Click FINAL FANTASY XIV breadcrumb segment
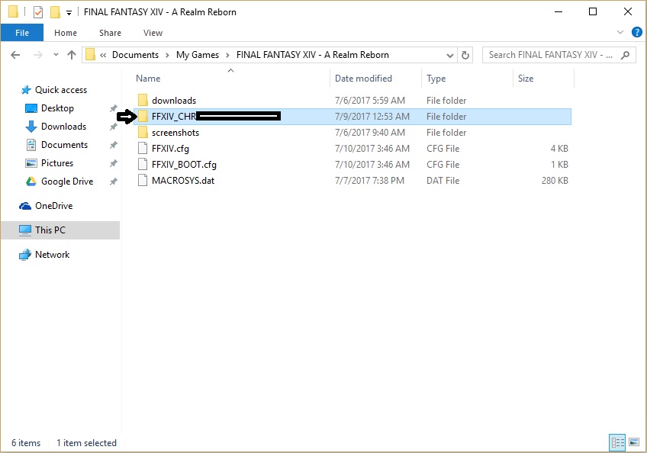This screenshot has width=647, height=453. [313, 55]
